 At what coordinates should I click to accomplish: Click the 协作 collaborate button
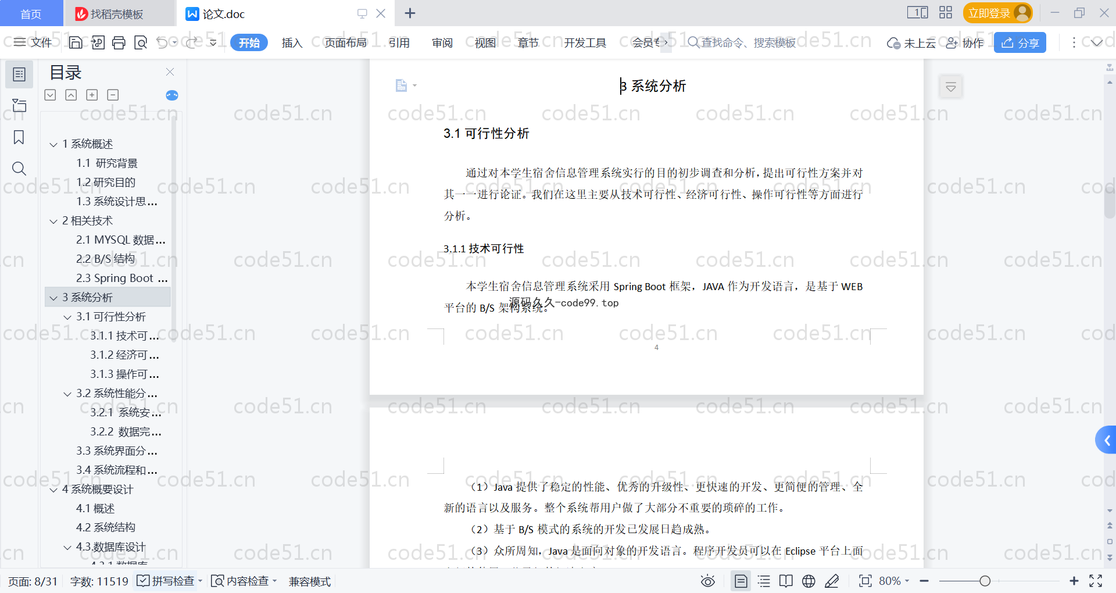(965, 42)
